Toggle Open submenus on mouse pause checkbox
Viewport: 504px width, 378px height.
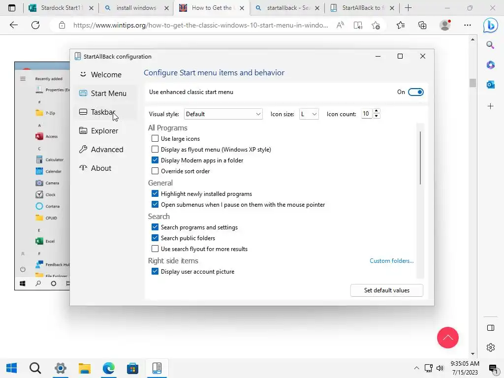tap(155, 204)
